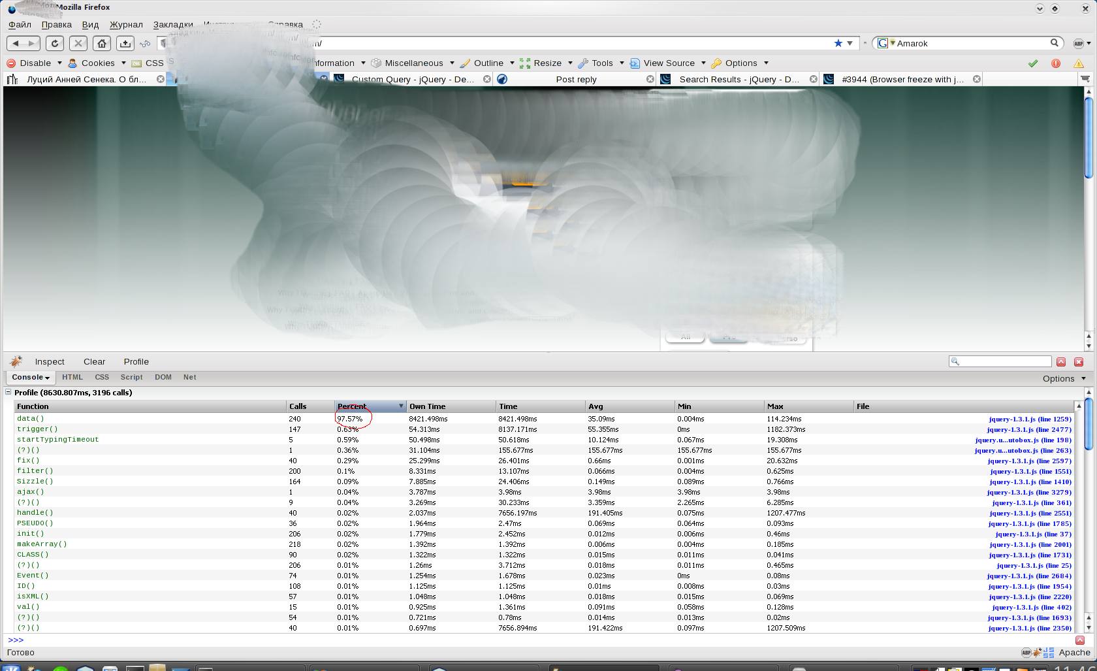Click the Profile button in Firebug
This screenshot has height=671, width=1097.
pyautogui.click(x=136, y=361)
